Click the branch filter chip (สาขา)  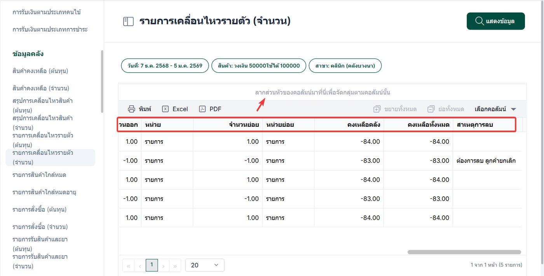pyautogui.click(x=345, y=66)
